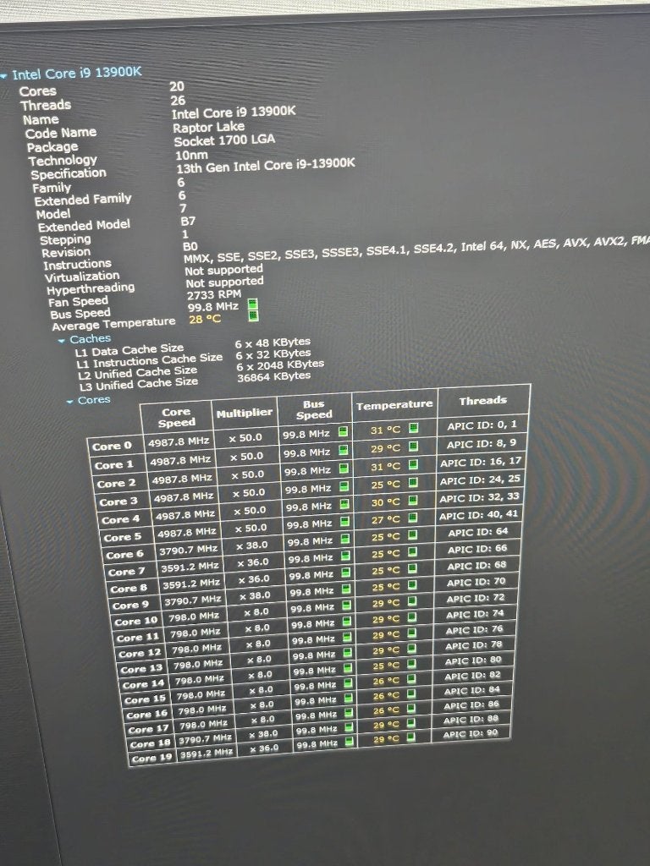Click Core 4 temperature graph icon
This screenshot has width=650, height=866.
click(x=413, y=501)
